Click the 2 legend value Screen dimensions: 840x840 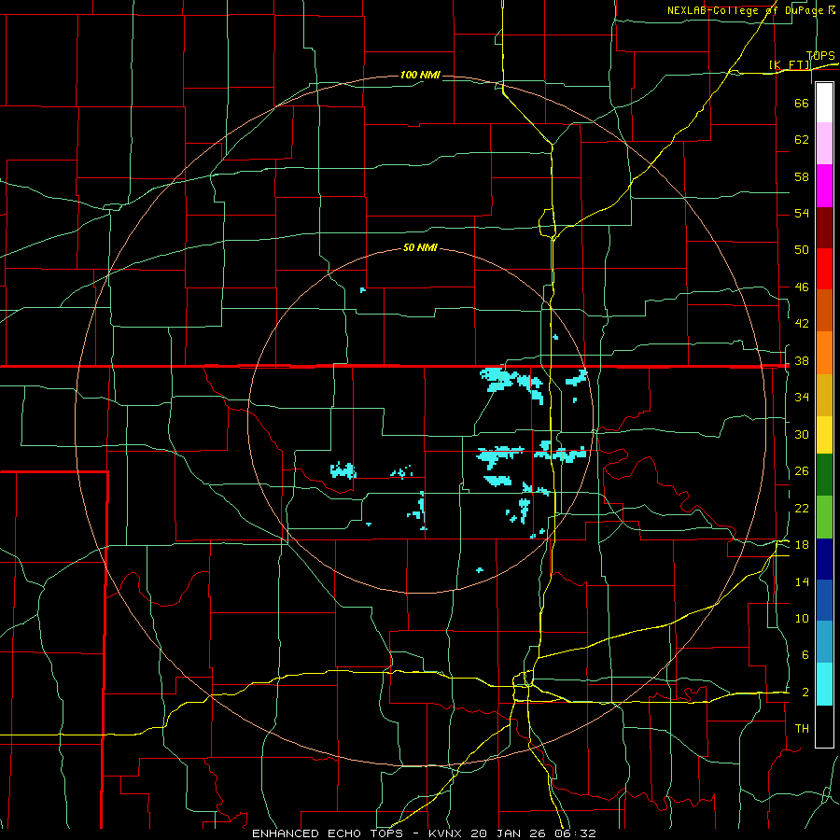click(x=805, y=693)
